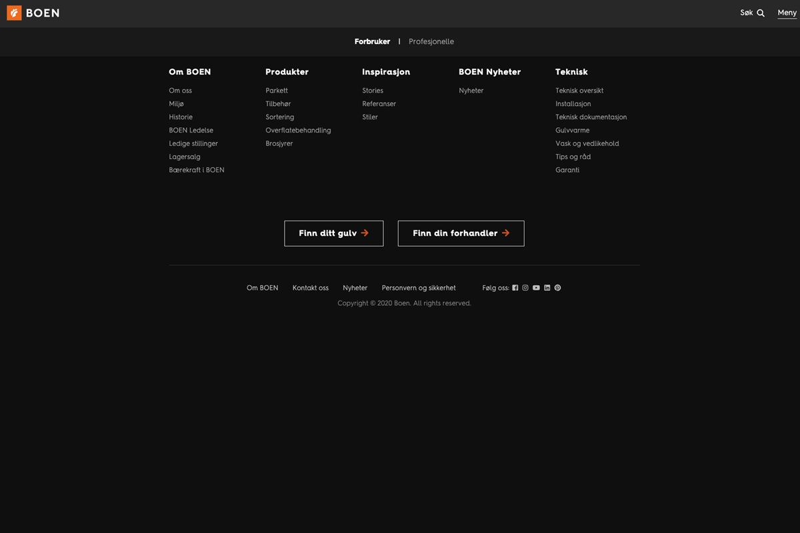800x533 pixels.
Task: View the Overflatebehandling page
Action: (x=298, y=131)
